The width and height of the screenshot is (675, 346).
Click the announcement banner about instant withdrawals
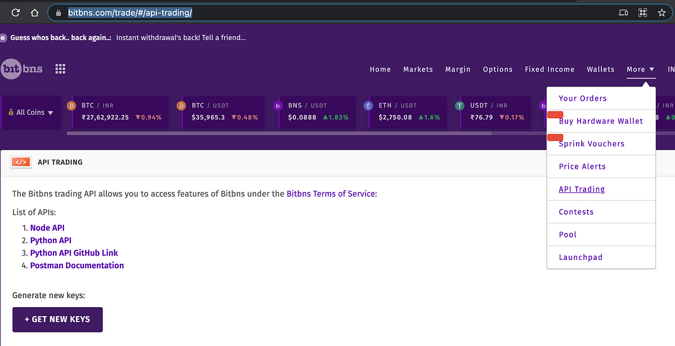point(128,38)
